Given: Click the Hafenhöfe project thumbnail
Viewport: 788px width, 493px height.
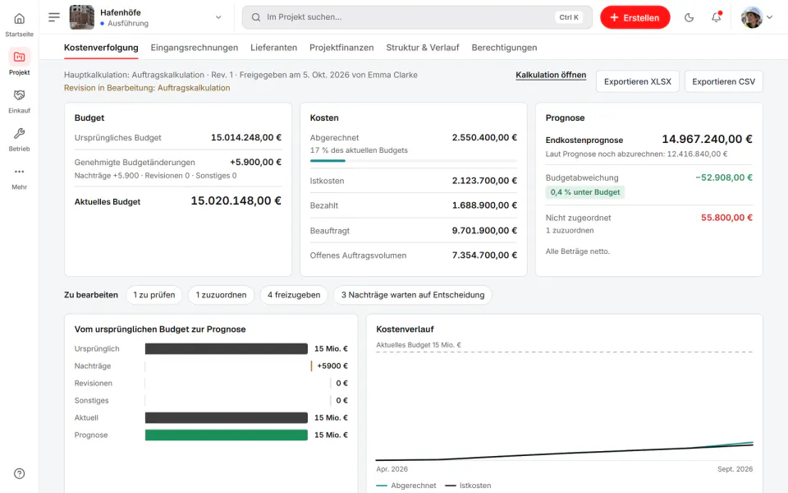Looking at the screenshot, I should click(x=81, y=17).
